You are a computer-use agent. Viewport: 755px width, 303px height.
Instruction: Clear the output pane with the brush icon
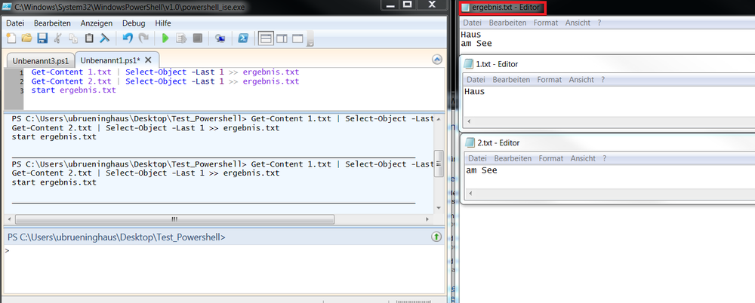(105, 38)
